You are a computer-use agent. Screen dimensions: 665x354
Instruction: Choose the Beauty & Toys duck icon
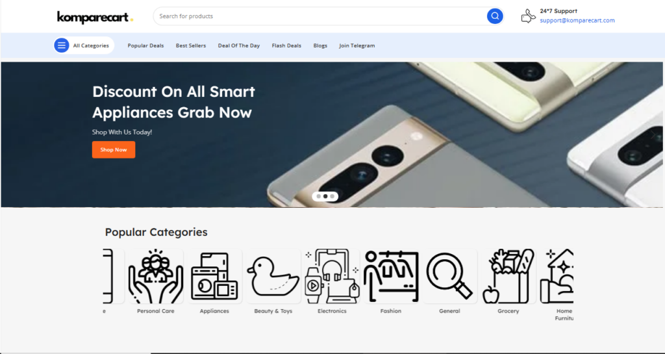point(273,277)
